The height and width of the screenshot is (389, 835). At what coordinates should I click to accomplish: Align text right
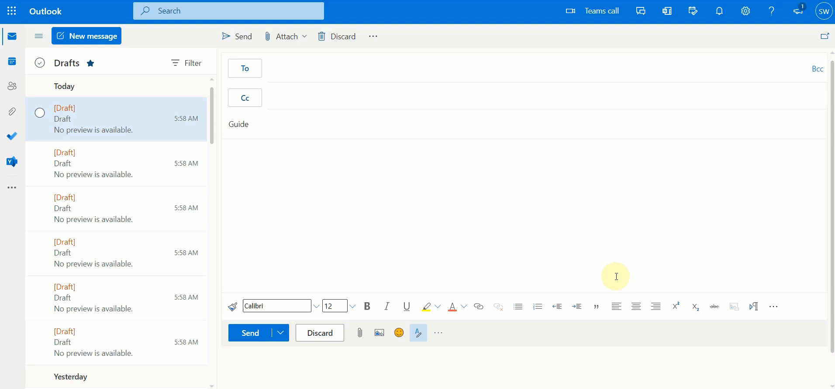656,306
